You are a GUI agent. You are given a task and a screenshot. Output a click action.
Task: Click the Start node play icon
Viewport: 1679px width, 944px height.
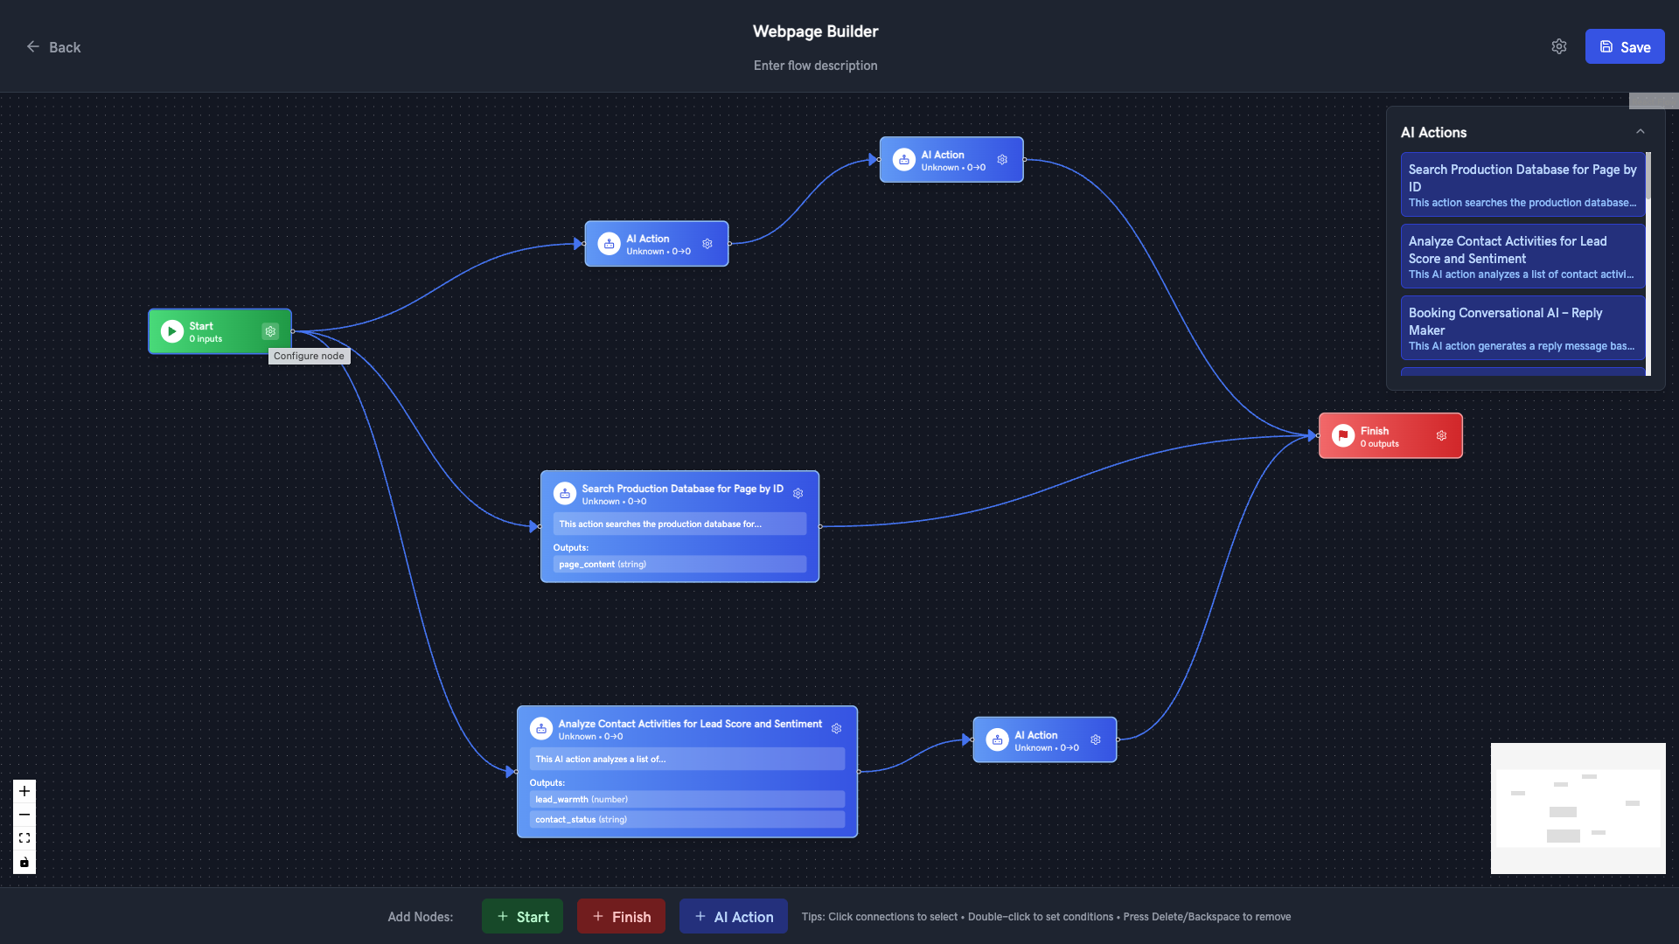[x=172, y=331]
